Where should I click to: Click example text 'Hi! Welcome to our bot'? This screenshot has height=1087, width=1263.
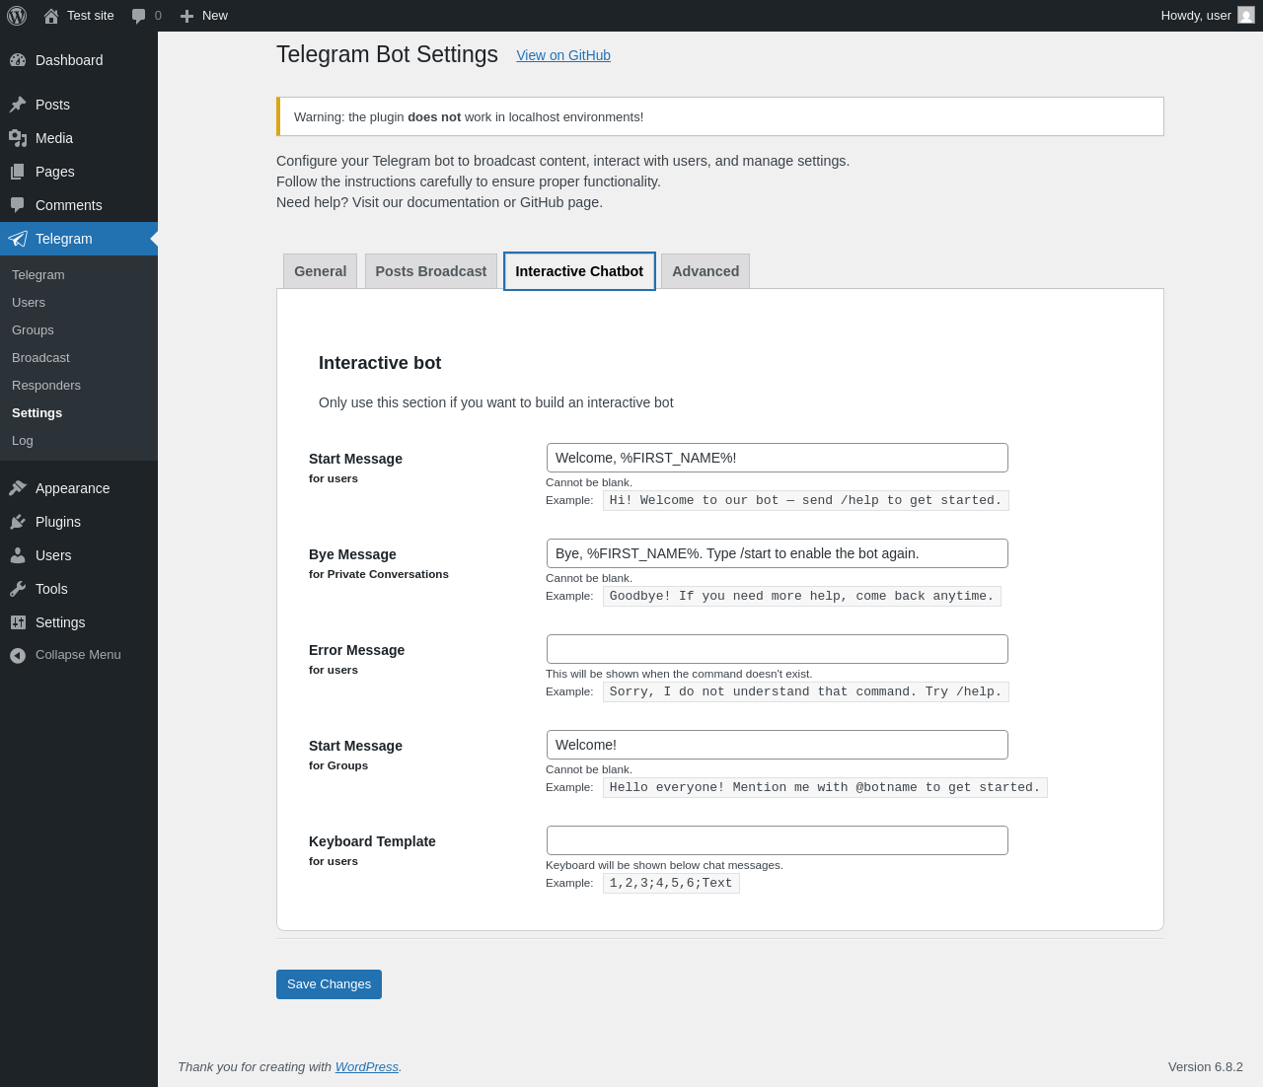tap(806, 500)
